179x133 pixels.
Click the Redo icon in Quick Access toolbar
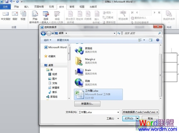point(18,2)
